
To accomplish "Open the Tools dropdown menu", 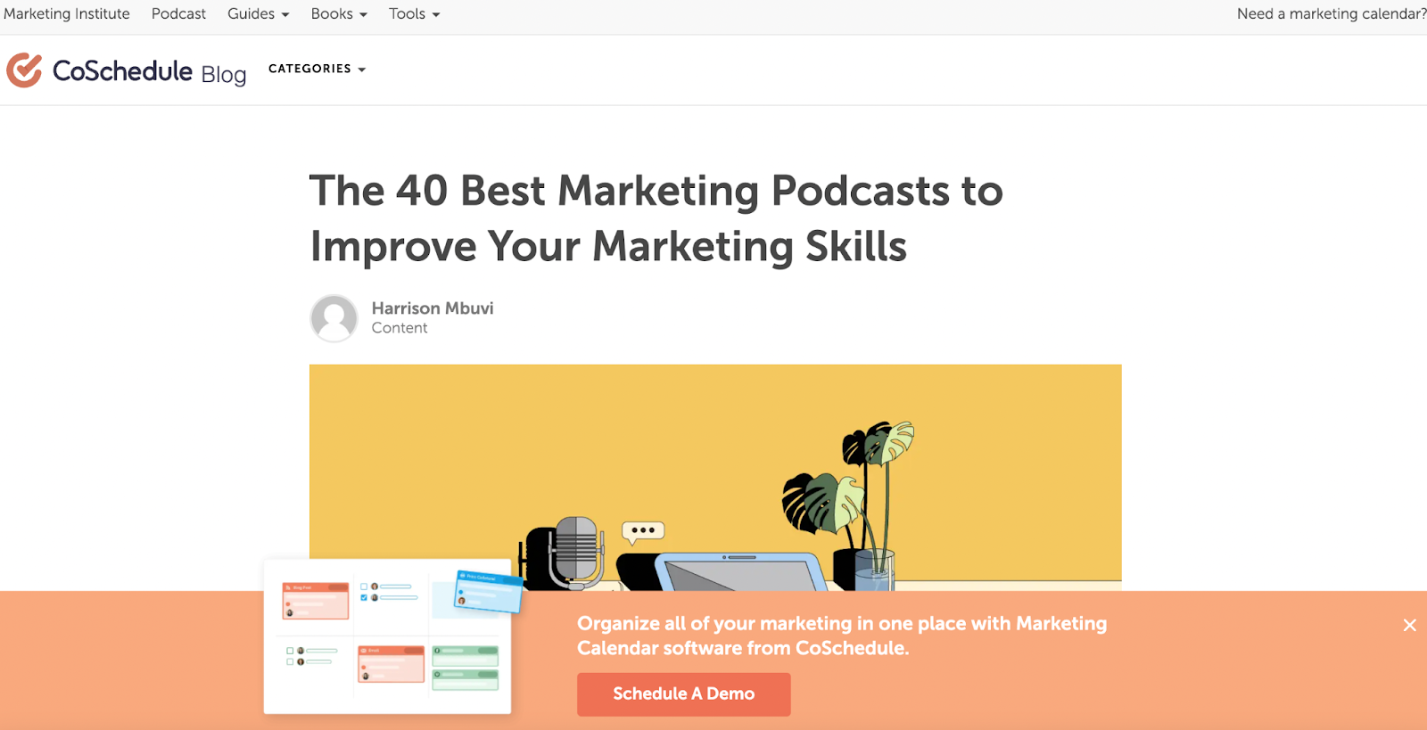I will [x=414, y=14].
